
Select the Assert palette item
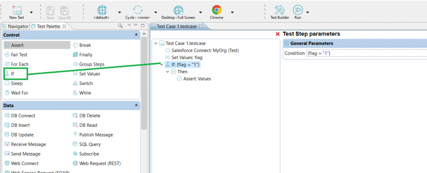[x=37, y=45]
